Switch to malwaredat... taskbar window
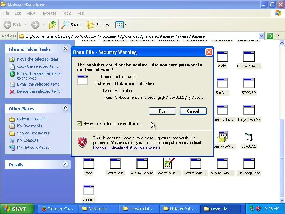Viewport: 285px width, 214px height. coord(139,209)
